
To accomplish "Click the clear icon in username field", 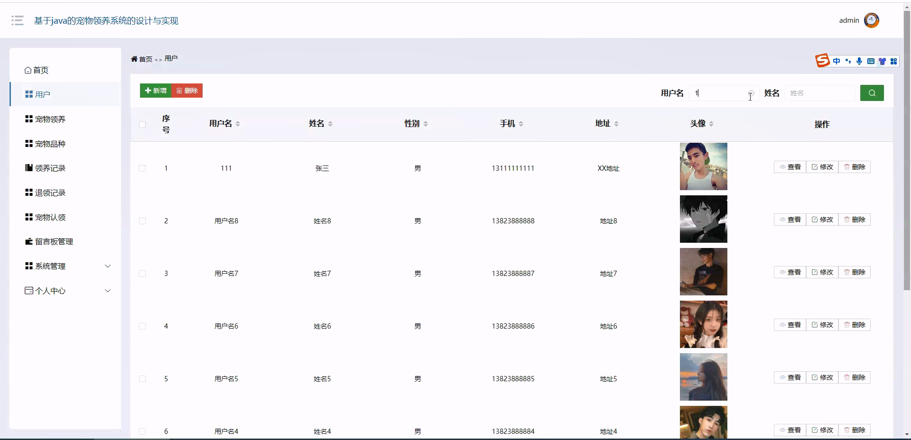I will pos(751,93).
